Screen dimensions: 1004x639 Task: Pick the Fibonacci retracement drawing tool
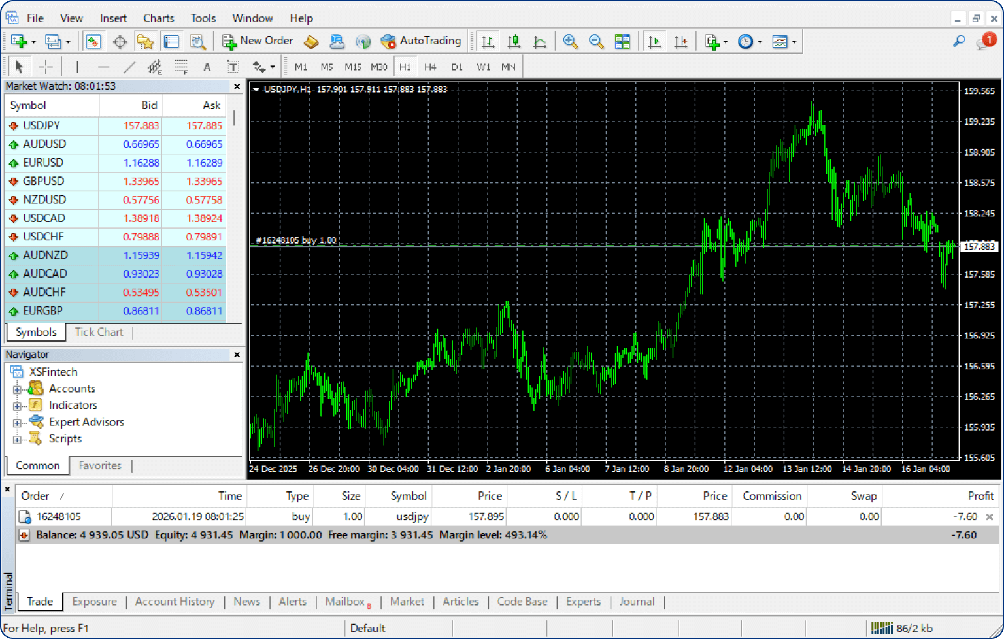[181, 67]
